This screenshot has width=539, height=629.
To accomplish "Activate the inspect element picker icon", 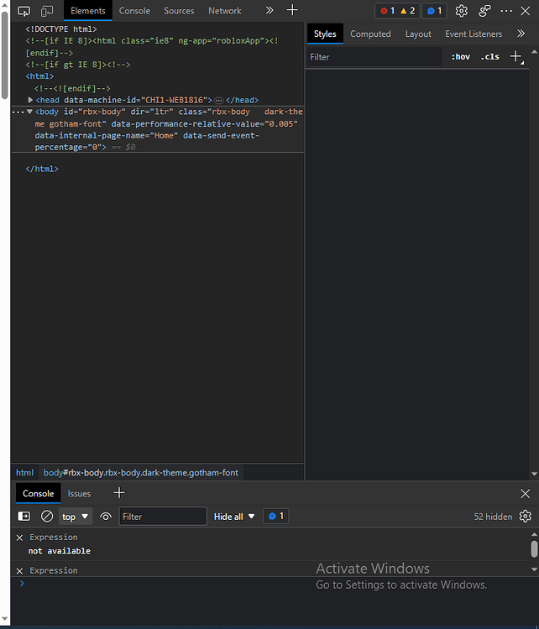I will click(x=24, y=11).
